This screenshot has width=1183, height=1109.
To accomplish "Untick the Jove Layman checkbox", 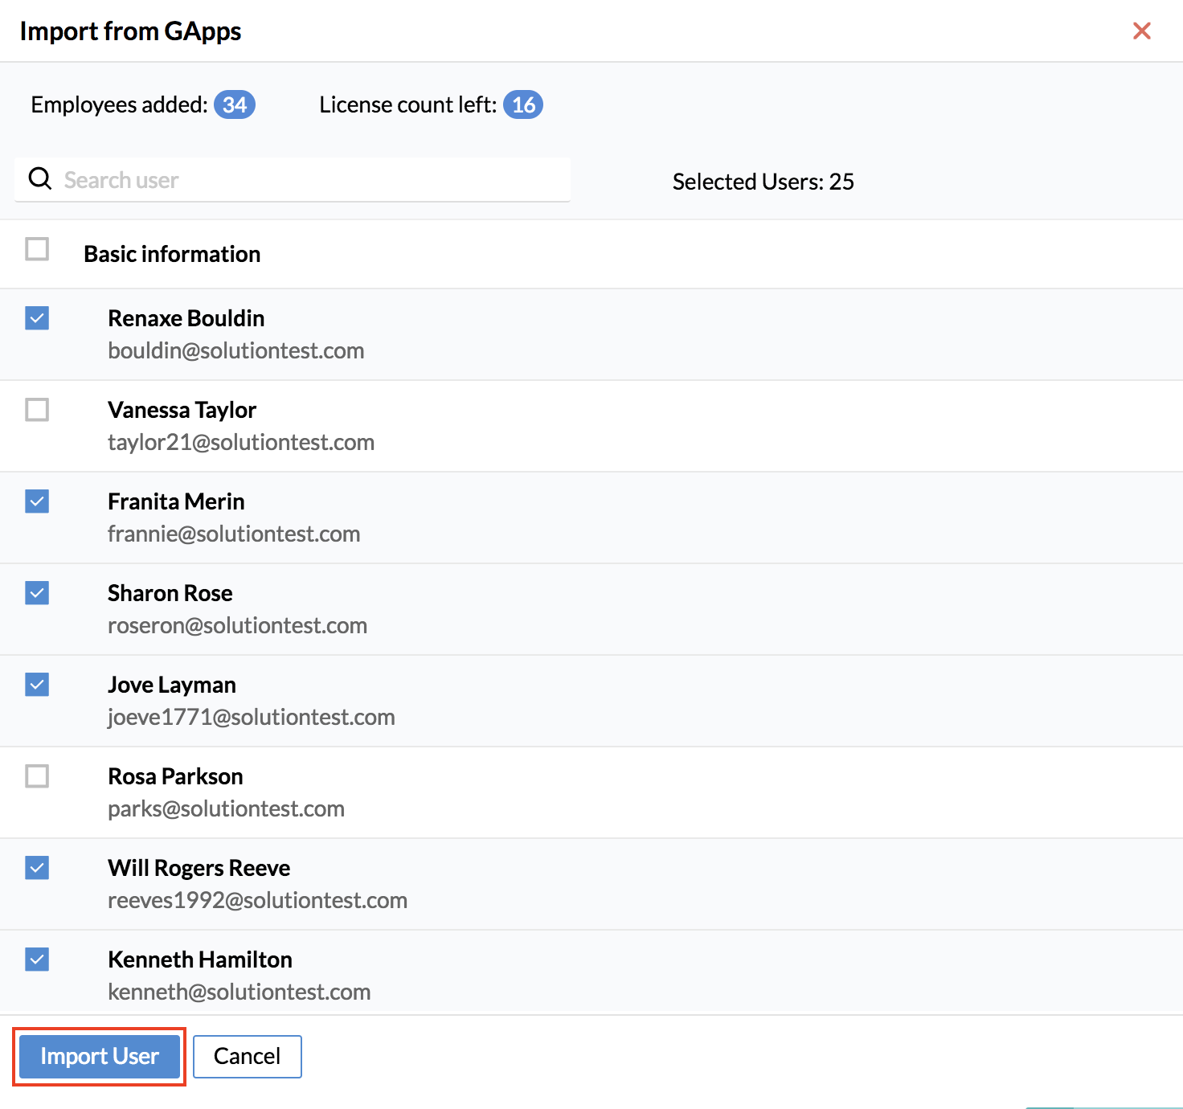I will [37, 685].
